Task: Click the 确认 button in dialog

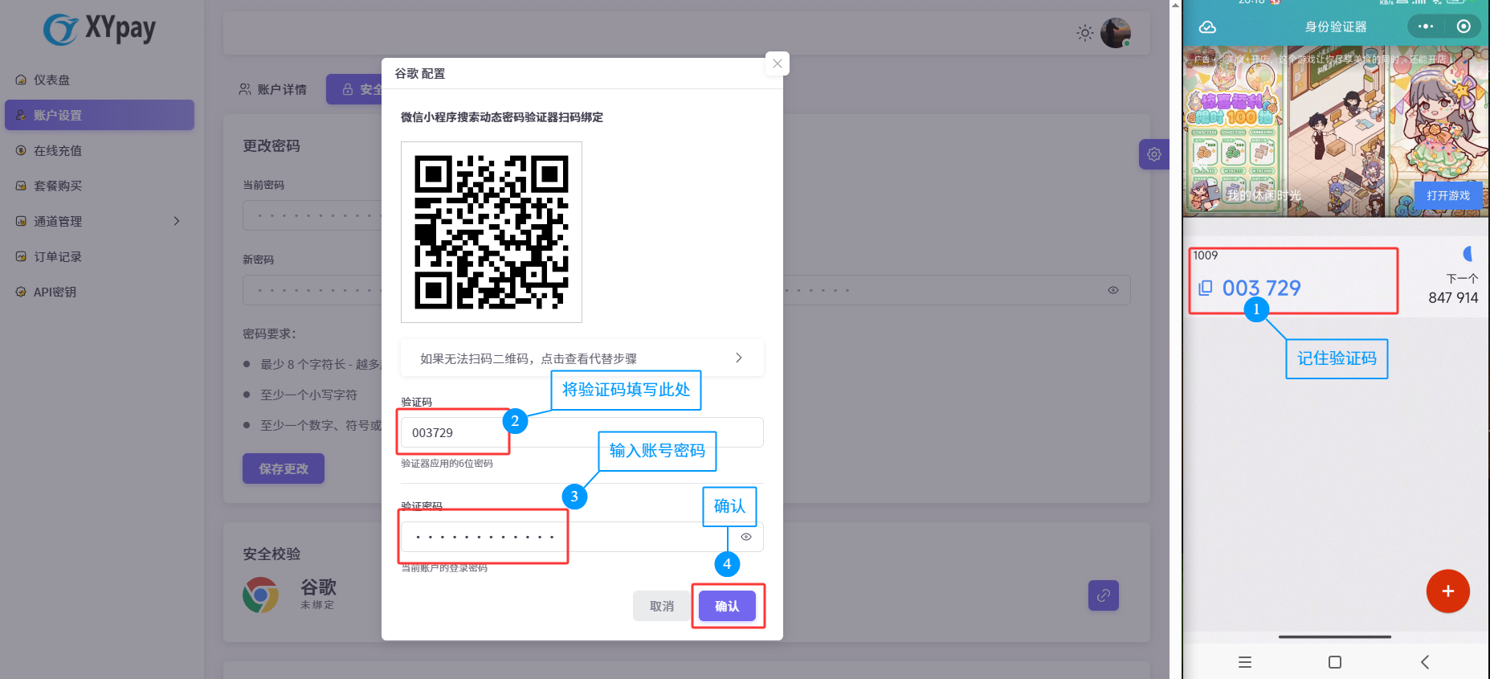Action: click(727, 606)
